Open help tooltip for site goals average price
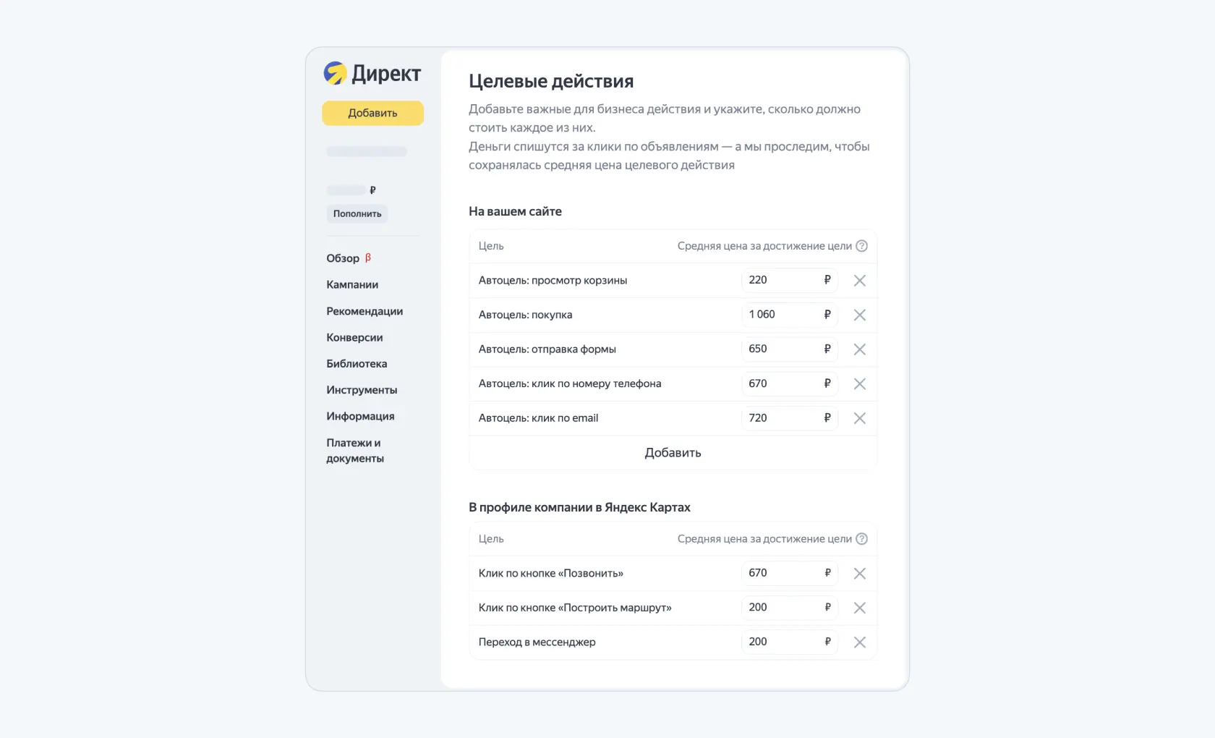Screen dimensions: 1215x738 (861, 246)
